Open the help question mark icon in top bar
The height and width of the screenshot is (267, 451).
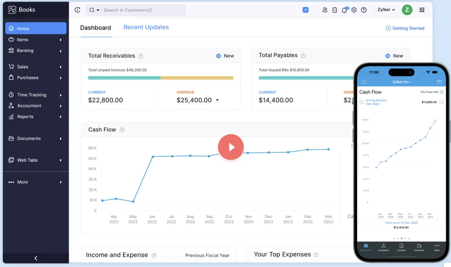coord(364,10)
